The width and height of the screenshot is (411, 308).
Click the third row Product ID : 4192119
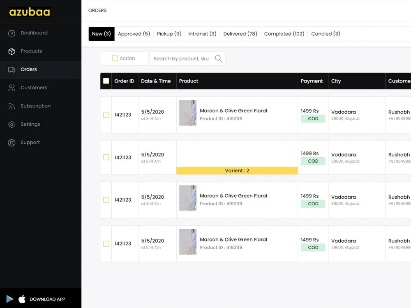[221, 204]
